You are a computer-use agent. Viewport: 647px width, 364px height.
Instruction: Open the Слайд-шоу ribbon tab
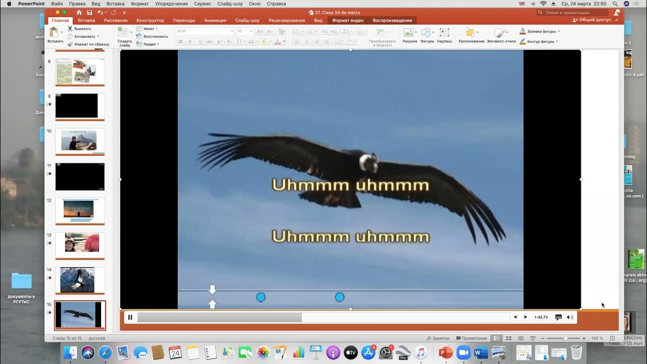pos(247,20)
